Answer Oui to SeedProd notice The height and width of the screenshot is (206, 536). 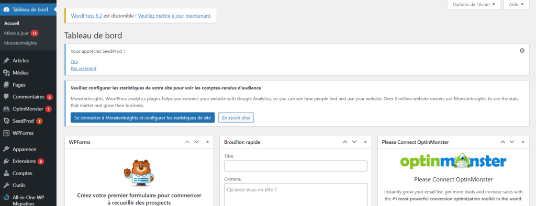pos(74,62)
